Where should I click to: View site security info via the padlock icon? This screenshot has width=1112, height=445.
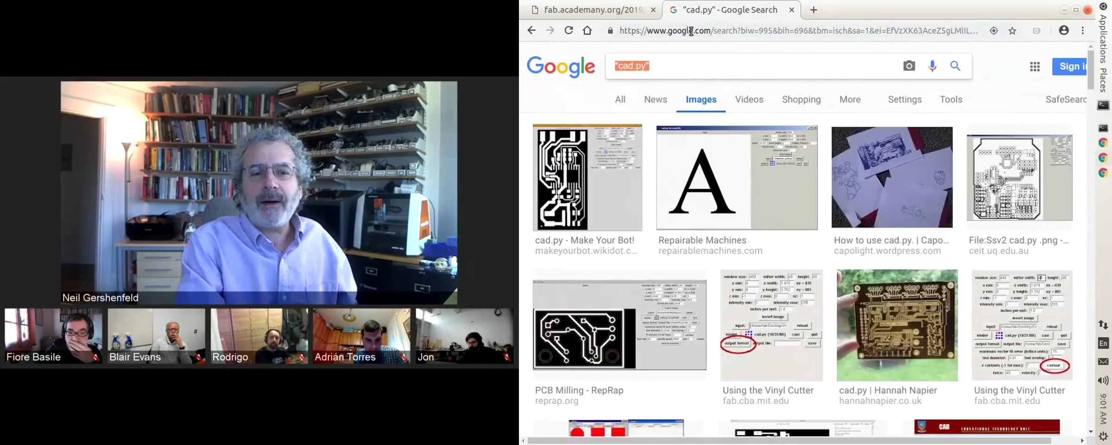[610, 31]
